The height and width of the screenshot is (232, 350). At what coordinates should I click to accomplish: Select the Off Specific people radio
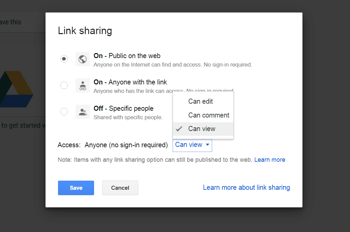[64, 111]
